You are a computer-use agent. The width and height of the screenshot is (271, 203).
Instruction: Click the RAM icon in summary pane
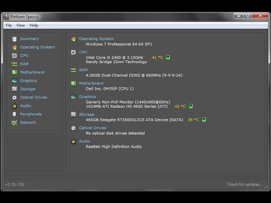click(73, 70)
